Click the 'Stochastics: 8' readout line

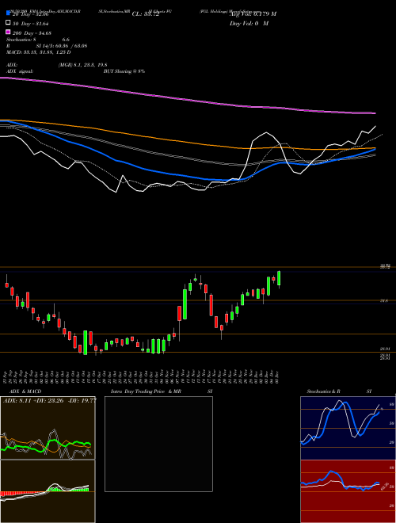point(38,40)
